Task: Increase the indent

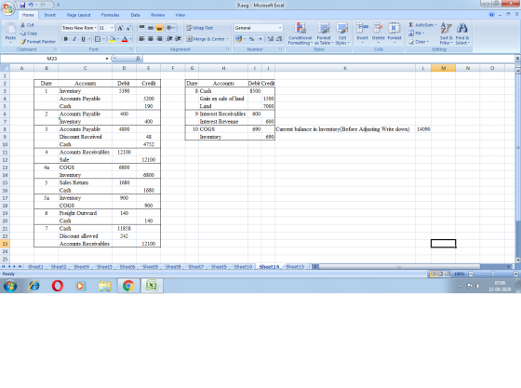Action: (x=178, y=39)
